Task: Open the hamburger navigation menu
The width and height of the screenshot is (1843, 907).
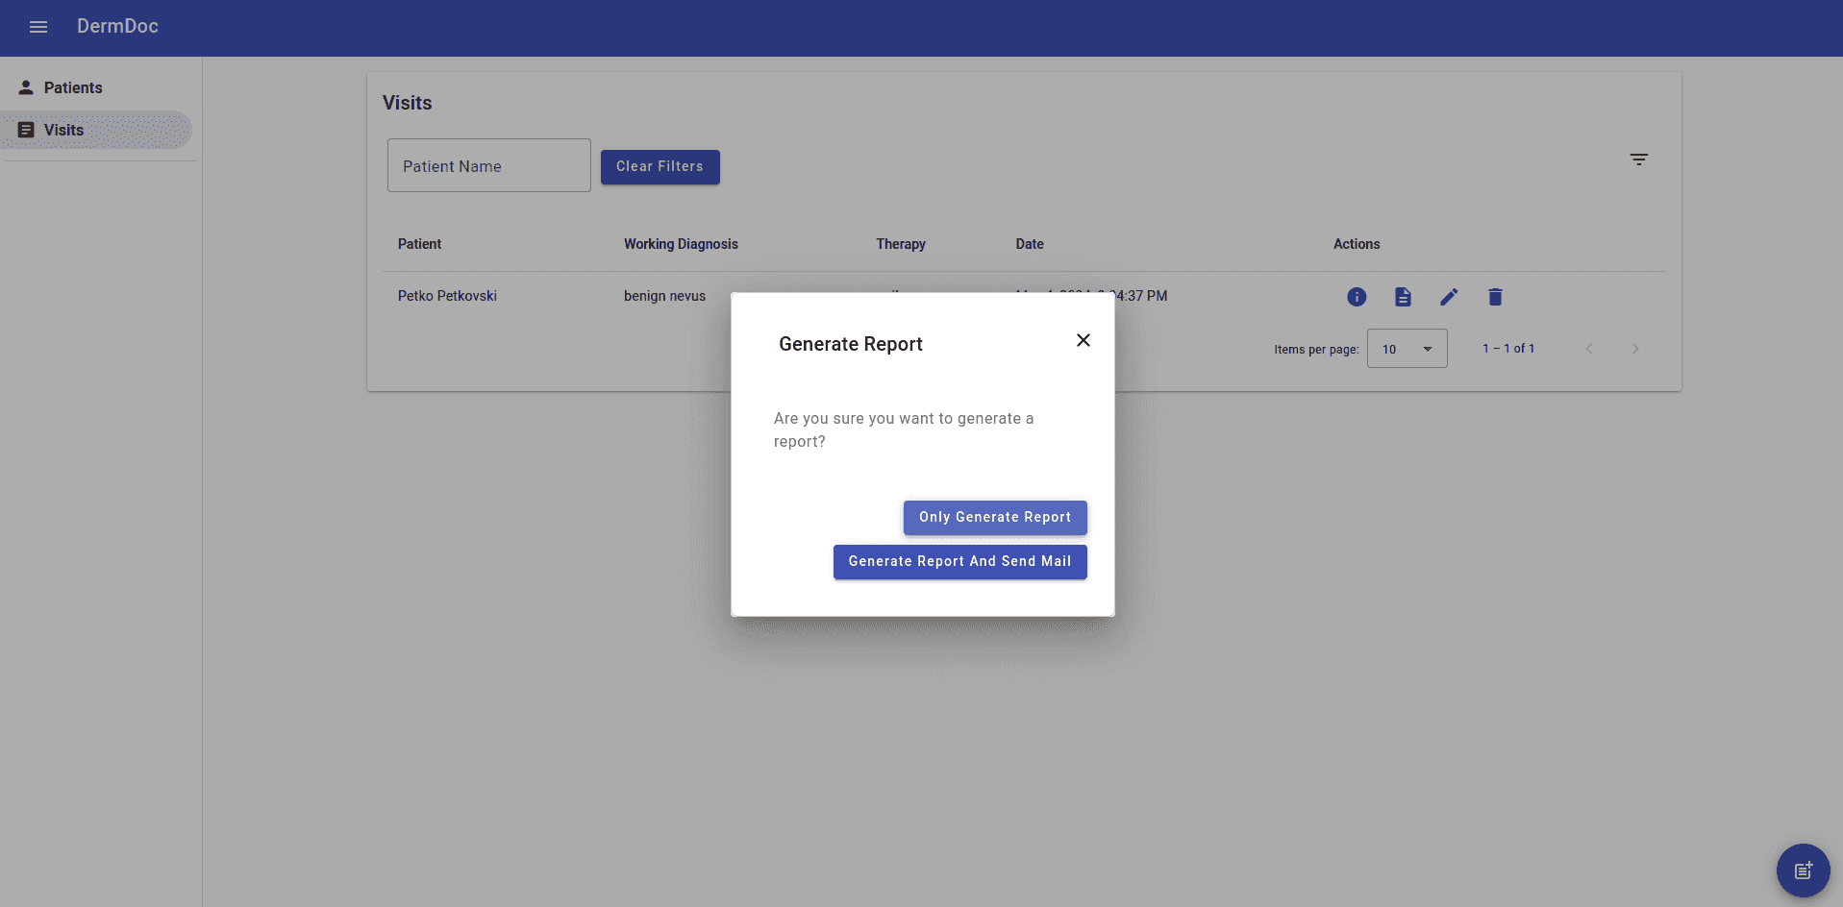Action: 38,27
